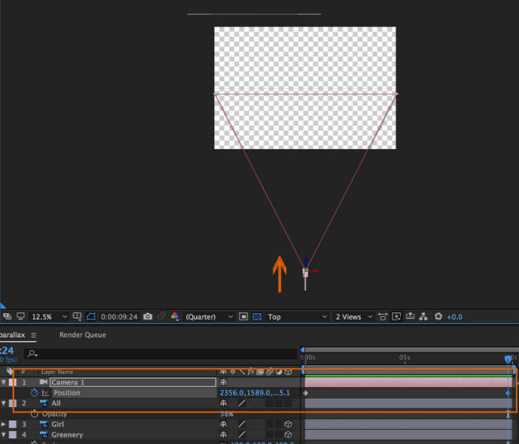Click the Reset Exposure icon

pyautogui.click(x=438, y=317)
